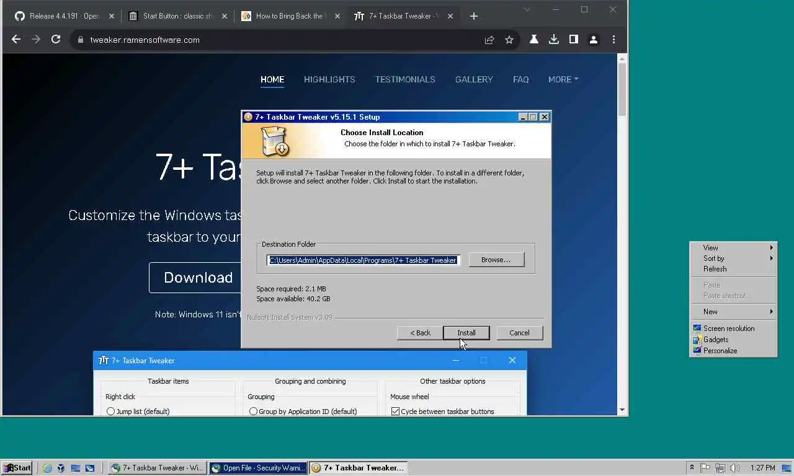Bookmark this page with the star icon
The height and width of the screenshot is (476, 794).
[509, 40]
